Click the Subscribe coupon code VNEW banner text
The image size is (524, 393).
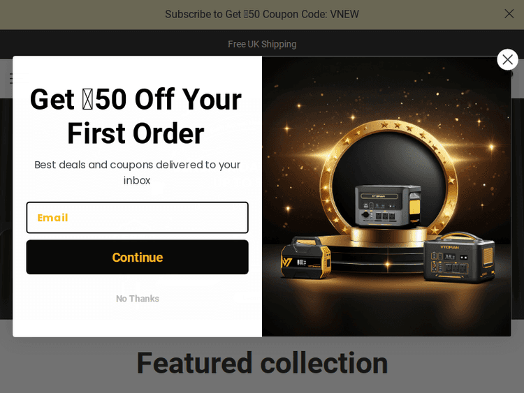point(262,15)
